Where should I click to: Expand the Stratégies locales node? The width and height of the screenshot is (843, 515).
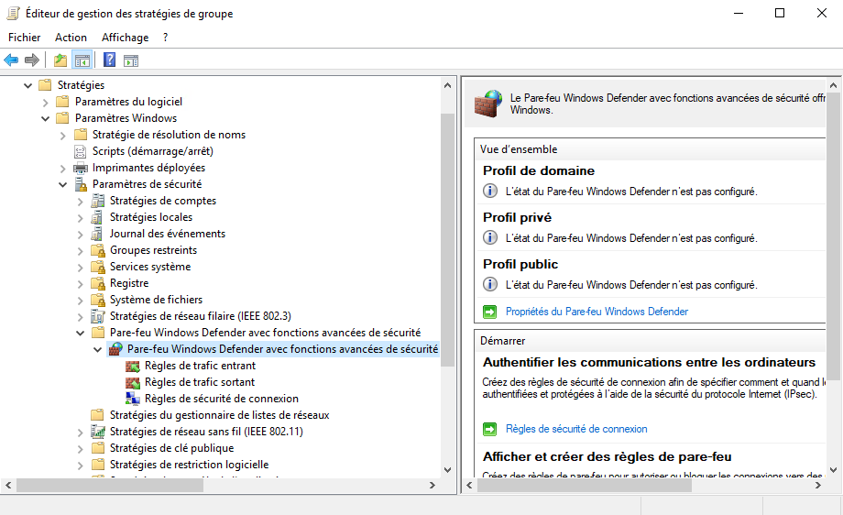(80, 218)
